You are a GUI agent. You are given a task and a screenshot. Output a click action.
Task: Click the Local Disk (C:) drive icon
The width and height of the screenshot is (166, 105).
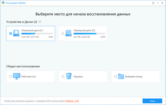click(x=16, y=33)
